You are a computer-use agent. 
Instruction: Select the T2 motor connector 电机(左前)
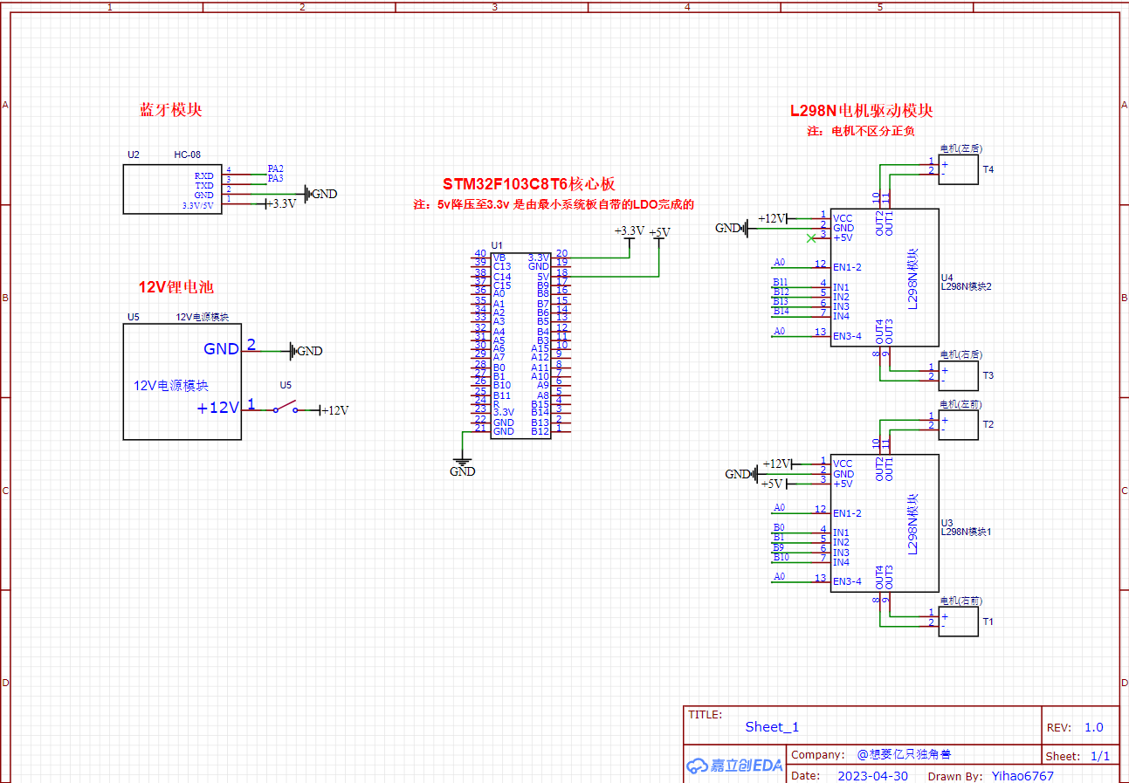(958, 424)
